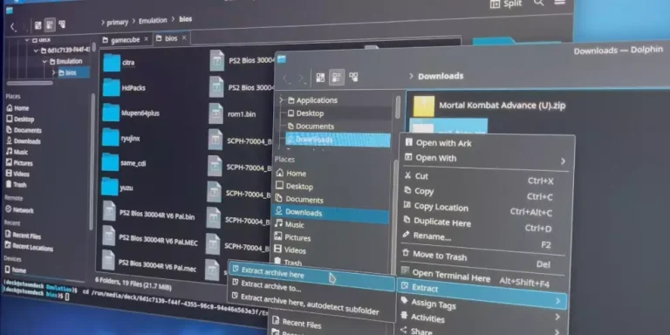
Task: Click horizontal scrollbar under the folder tree
Action: pos(30,83)
